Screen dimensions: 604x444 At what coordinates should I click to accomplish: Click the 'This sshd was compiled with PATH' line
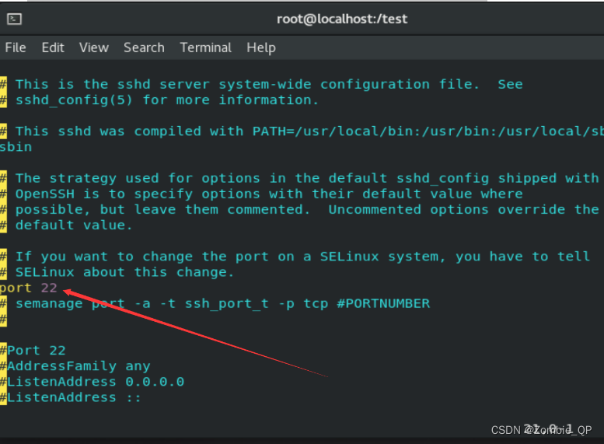302,131
